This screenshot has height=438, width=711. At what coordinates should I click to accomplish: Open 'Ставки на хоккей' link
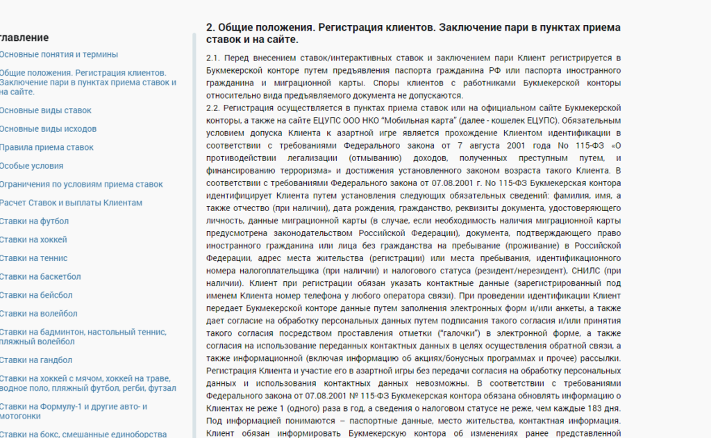pos(33,240)
